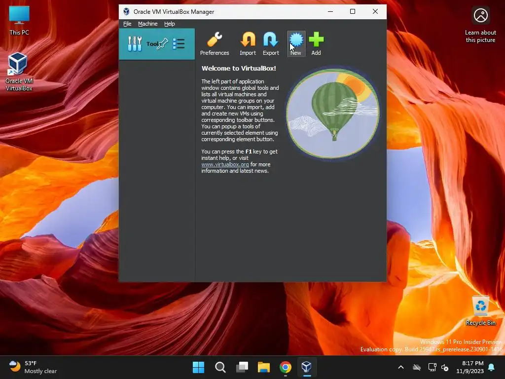This screenshot has width=505, height=379.
Task: Pin the Tools pane with pushpin icon
Action: tap(163, 43)
